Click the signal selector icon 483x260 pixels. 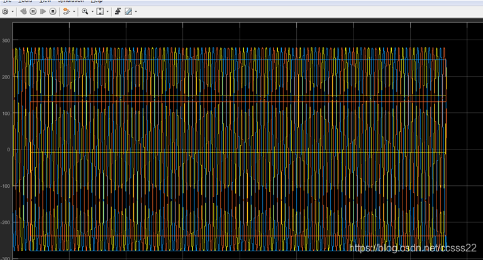(x=66, y=12)
